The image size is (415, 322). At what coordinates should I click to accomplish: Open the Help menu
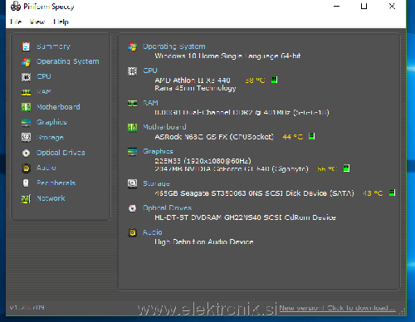61,22
